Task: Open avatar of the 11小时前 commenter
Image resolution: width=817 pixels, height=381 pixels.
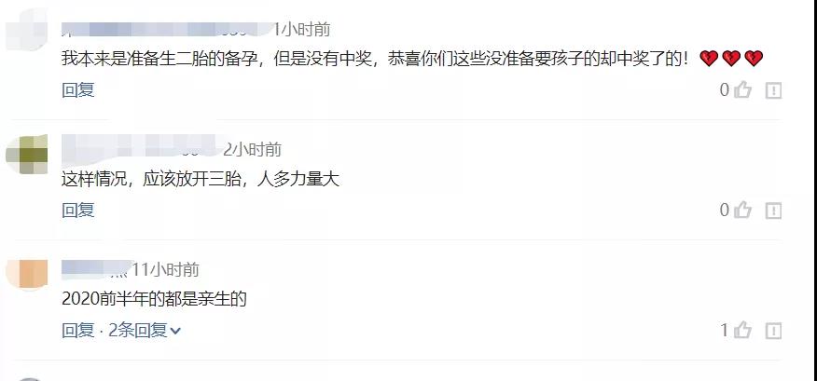Action: tap(26, 274)
